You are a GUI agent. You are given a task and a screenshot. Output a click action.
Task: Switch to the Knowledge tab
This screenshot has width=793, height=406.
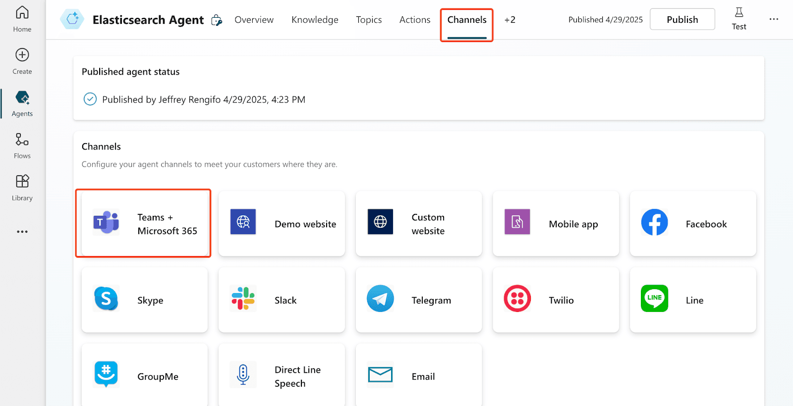pos(315,20)
